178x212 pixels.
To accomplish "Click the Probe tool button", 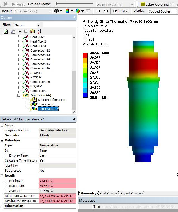I will tap(121, 11).
